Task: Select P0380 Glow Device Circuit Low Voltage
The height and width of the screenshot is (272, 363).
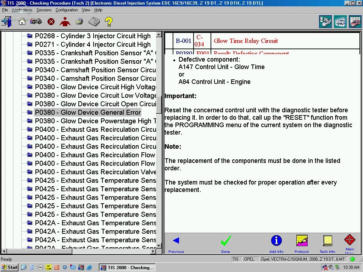Action: [x=95, y=96]
